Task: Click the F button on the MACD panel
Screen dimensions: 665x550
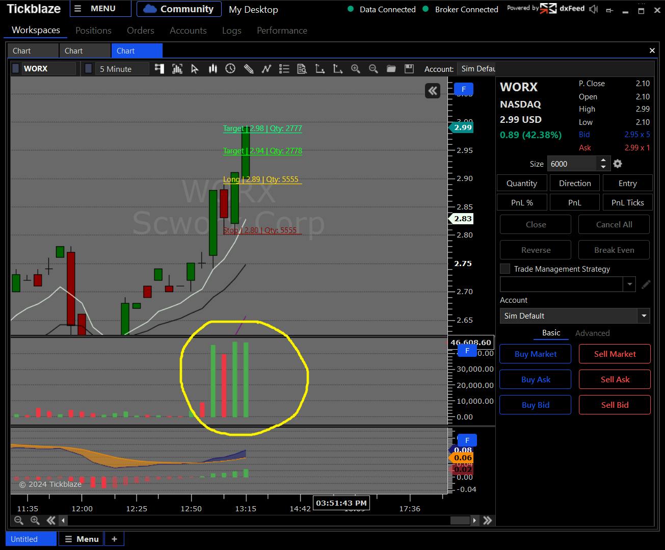Action: 467,440
